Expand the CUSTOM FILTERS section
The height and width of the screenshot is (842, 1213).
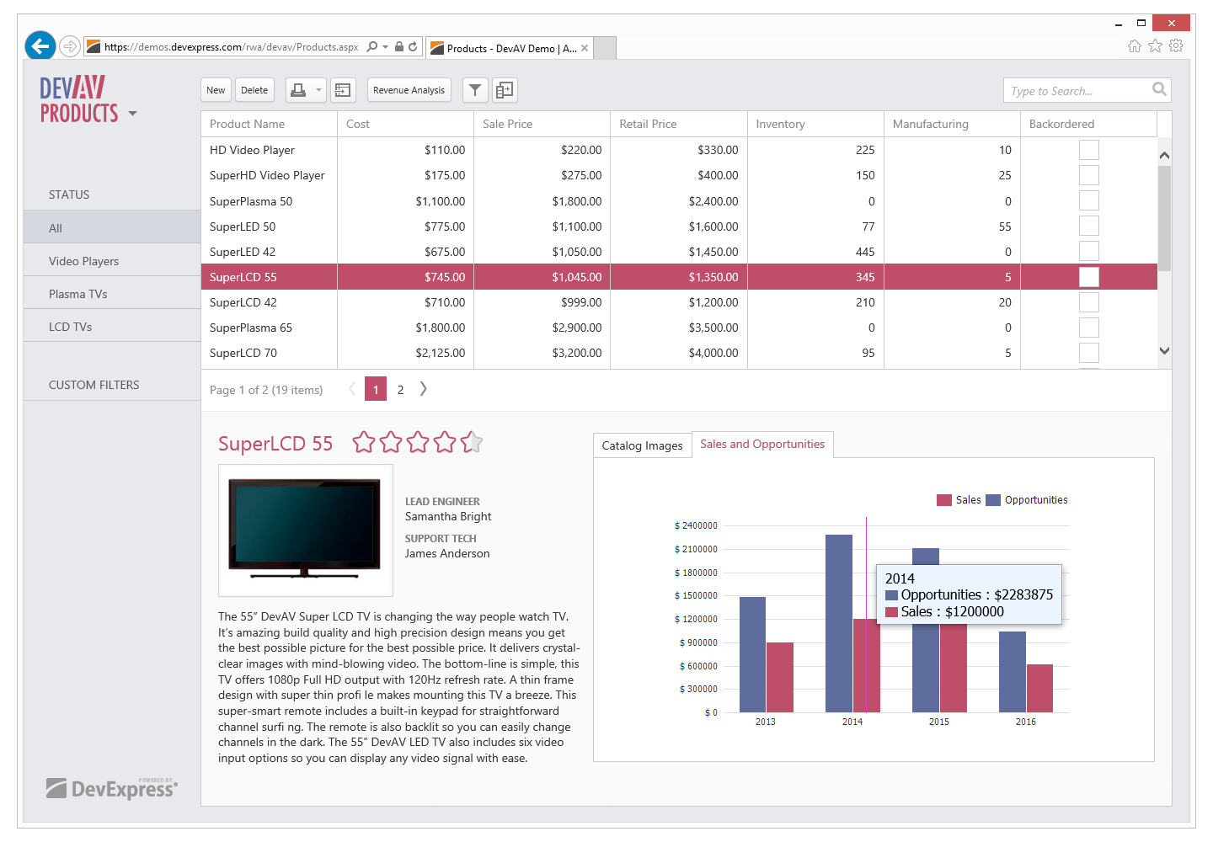pyautogui.click(x=94, y=385)
